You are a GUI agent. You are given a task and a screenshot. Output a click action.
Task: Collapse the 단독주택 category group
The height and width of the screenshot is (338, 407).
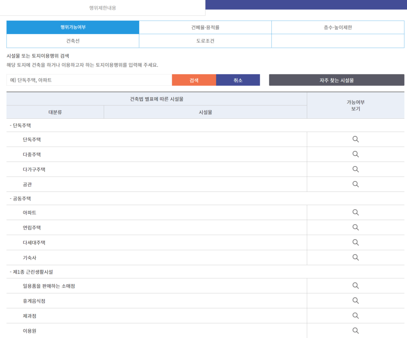pos(18,125)
